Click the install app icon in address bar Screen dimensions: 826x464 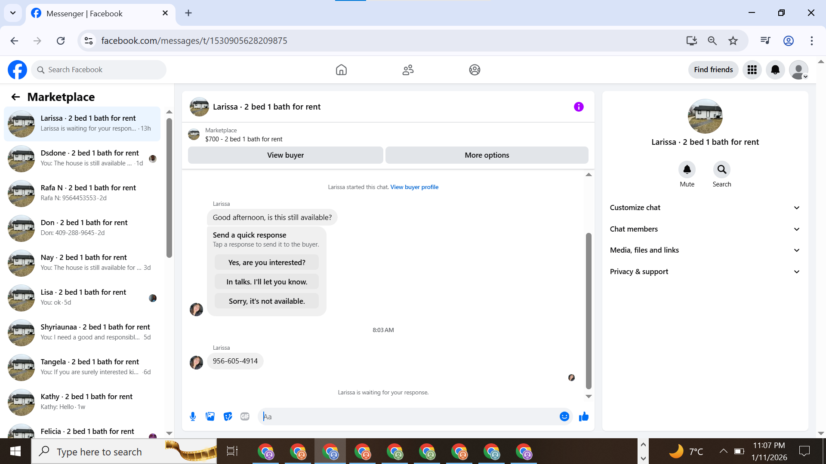tap(691, 41)
